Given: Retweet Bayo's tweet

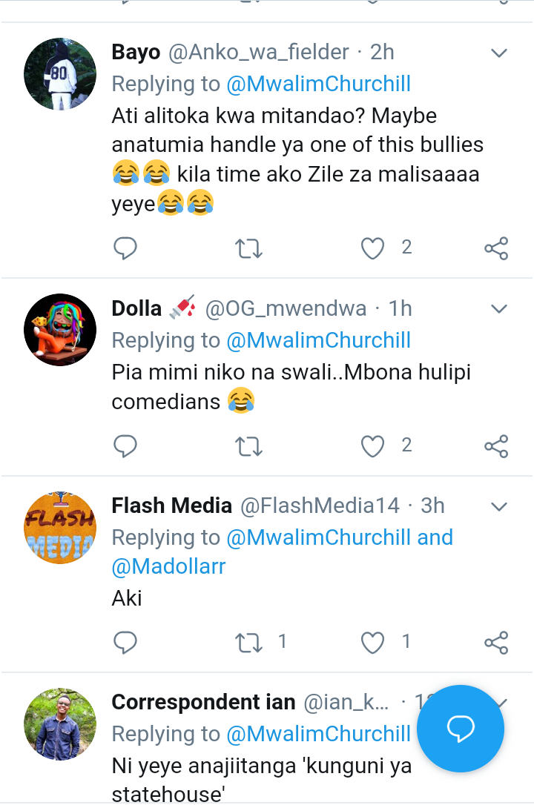Looking at the screenshot, I should click(x=248, y=248).
